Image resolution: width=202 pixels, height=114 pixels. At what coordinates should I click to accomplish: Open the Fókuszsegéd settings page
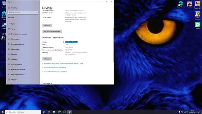(x=15, y=39)
